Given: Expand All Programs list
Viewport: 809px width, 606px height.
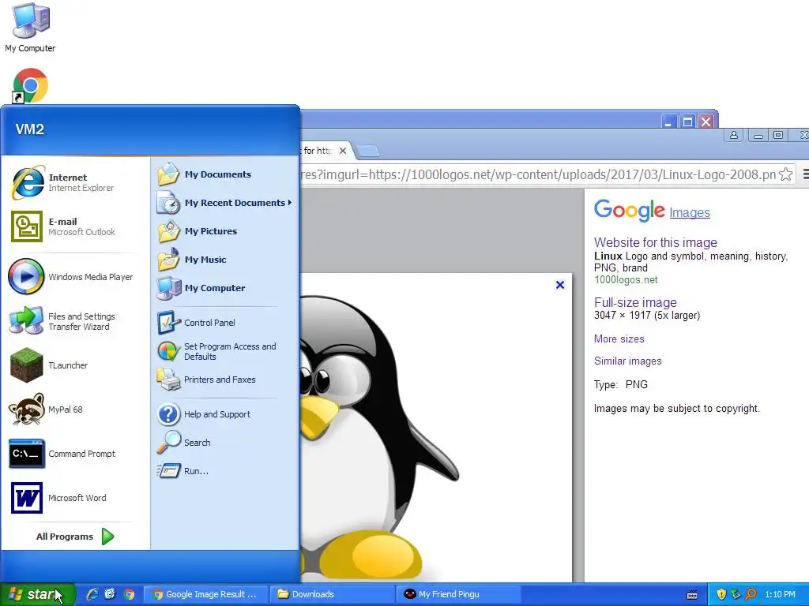Looking at the screenshot, I should point(75,537).
